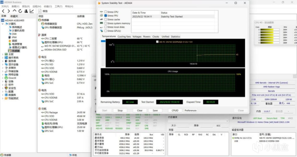Switch to the Statistics tab
This screenshot has width=297, height=157.
click(175, 37)
